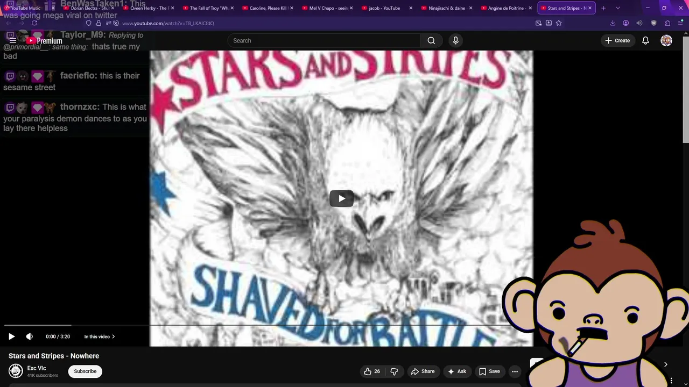Close the Stars and Stripes tab

[x=590, y=8]
